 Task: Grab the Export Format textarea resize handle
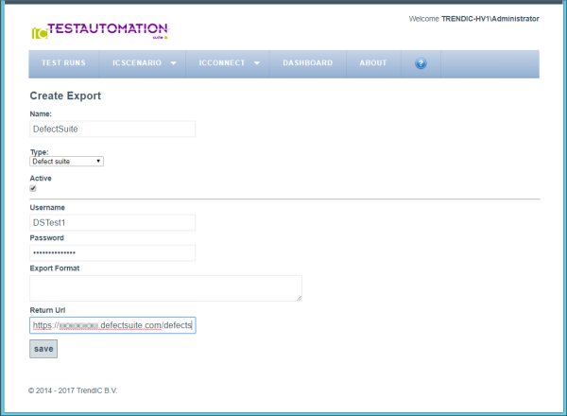(299, 298)
